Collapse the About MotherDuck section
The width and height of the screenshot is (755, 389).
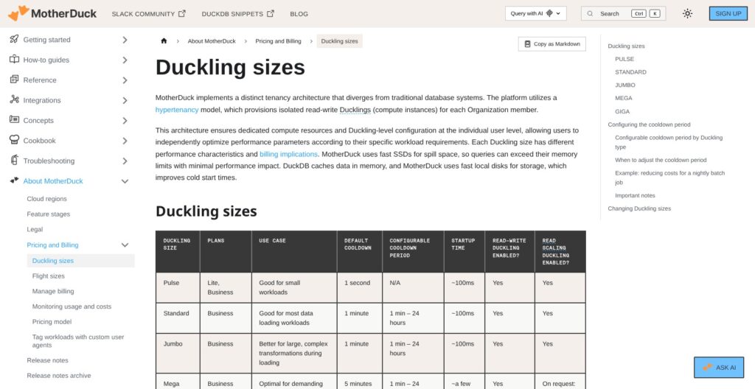point(125,181)
